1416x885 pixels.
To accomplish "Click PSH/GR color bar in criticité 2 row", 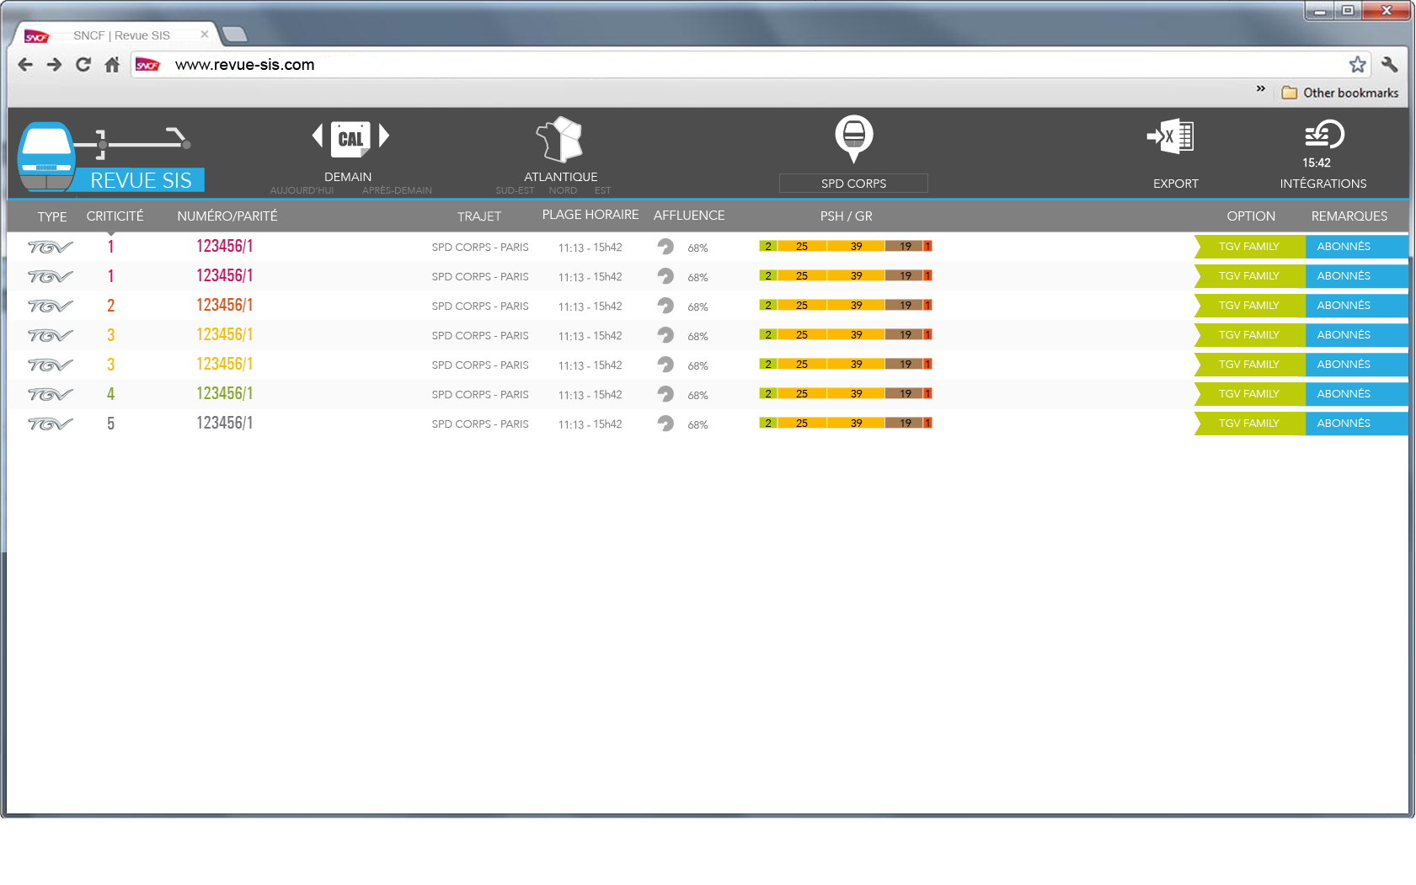I will click(846, 305).
